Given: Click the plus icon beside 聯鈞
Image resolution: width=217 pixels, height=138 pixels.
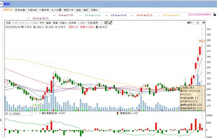Looking at the screenshot, I should click(x=1, y=4).
